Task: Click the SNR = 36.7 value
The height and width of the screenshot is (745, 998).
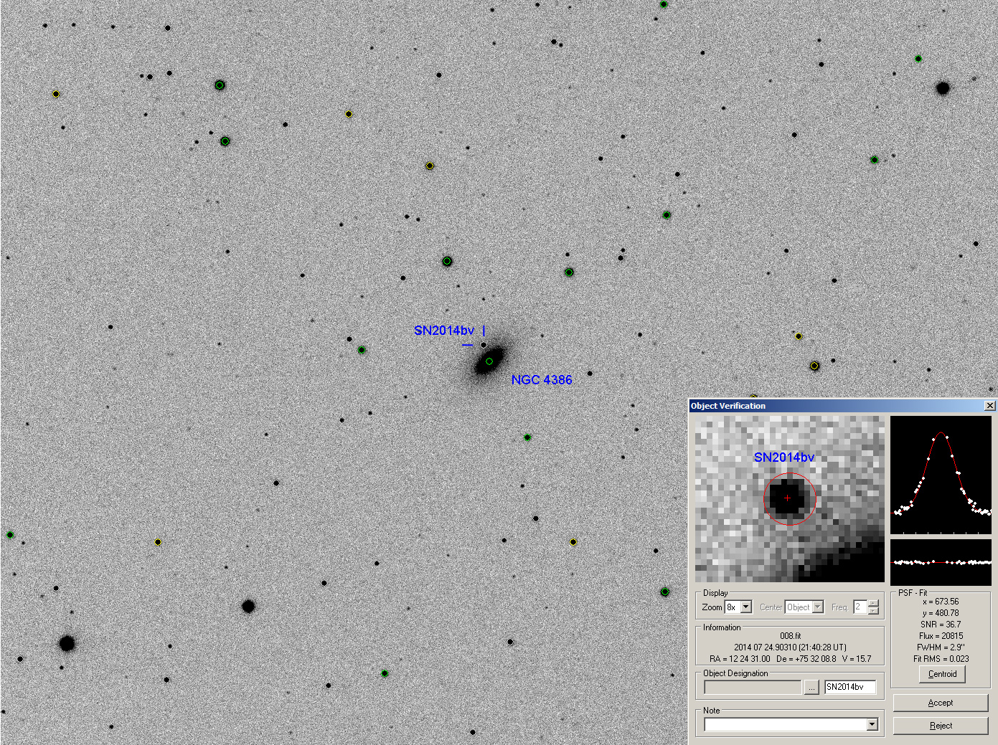Action: pos(941,625)
